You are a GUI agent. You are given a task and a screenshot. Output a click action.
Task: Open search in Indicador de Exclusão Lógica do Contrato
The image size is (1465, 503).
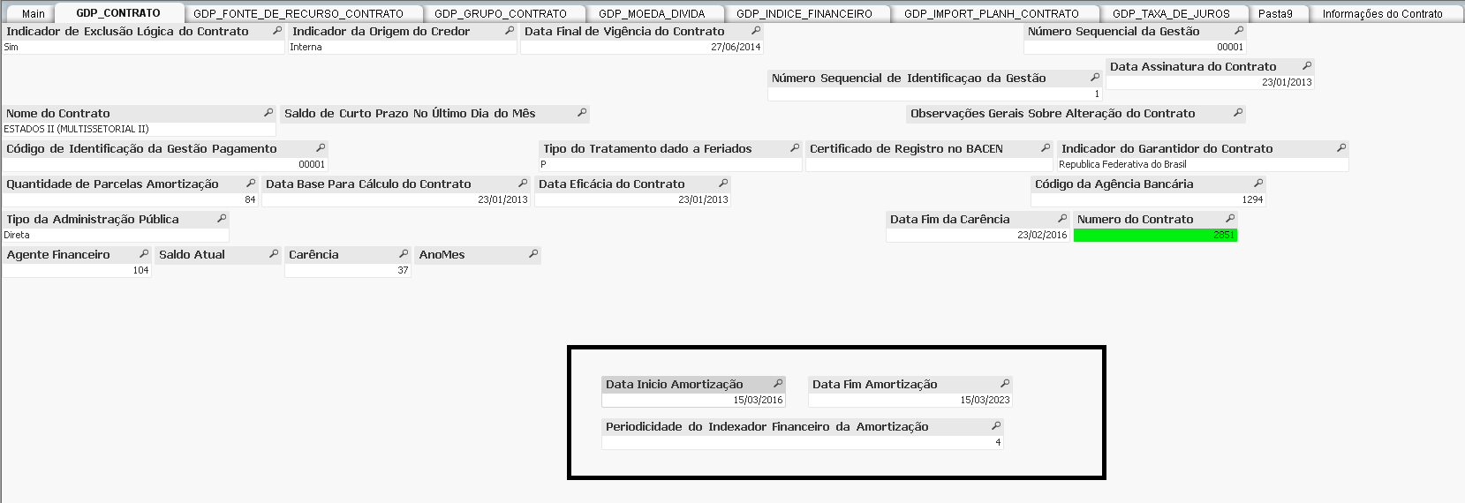(x=277, y=31)
